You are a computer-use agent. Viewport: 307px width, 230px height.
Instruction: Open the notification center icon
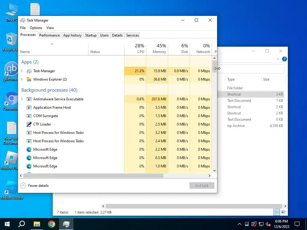tap(297, 224)
